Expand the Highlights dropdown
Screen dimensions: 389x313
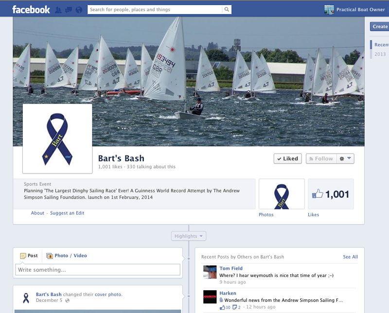pos(189,236)
